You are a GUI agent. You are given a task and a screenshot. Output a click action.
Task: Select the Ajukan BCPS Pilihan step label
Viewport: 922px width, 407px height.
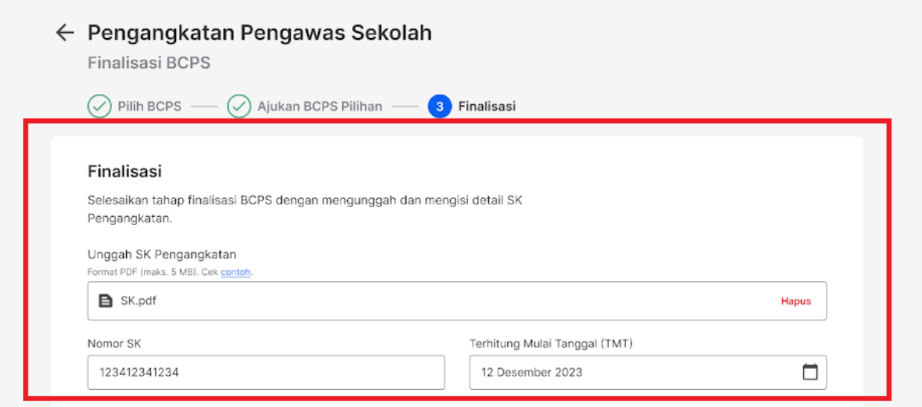pos(320,107)
